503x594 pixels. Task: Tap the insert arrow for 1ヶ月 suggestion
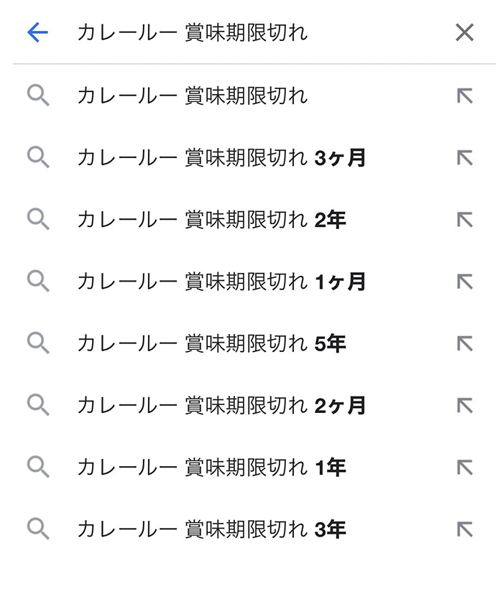(464, 282)
